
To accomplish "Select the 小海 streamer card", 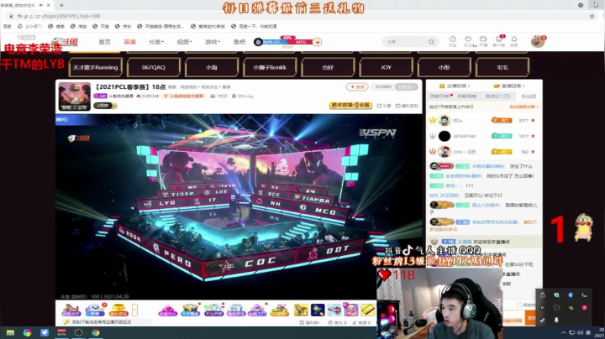I will pos(212,67).
